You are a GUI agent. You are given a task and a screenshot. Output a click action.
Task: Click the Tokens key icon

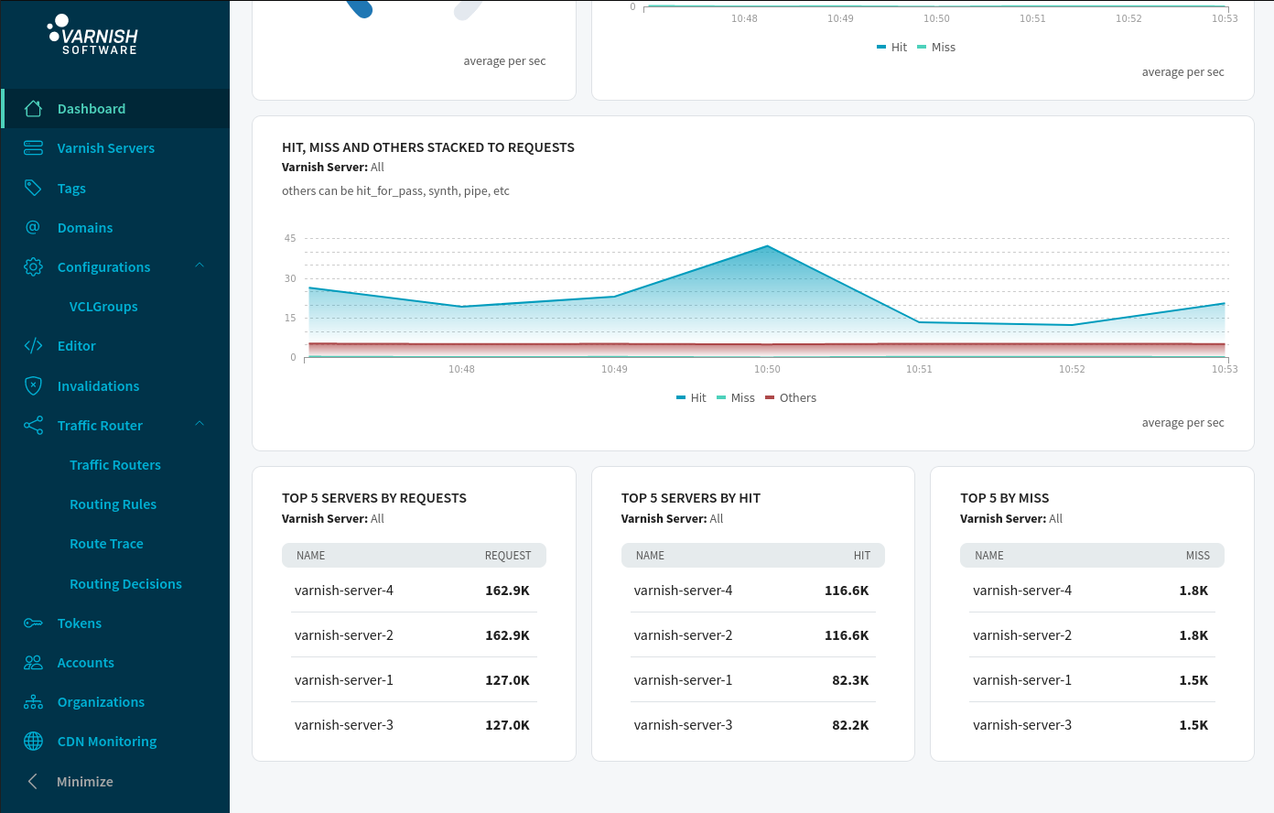point(33,623)
